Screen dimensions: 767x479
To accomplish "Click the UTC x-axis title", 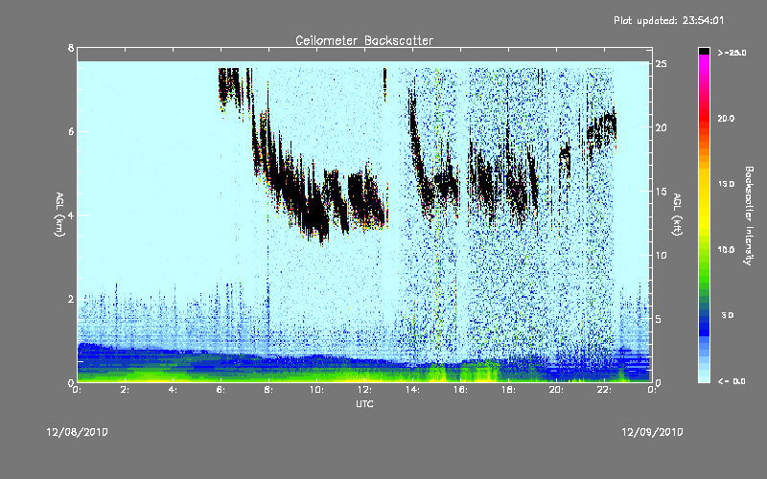I will (x=364, y=403).
